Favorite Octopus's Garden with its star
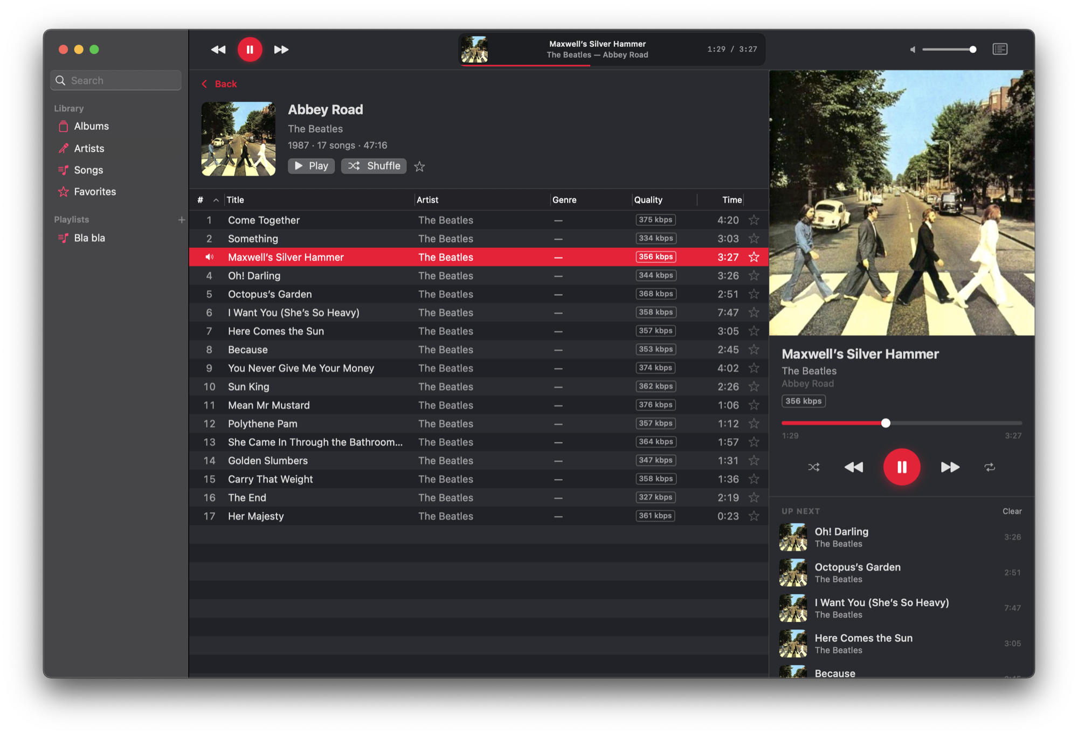 pos(754,294)
